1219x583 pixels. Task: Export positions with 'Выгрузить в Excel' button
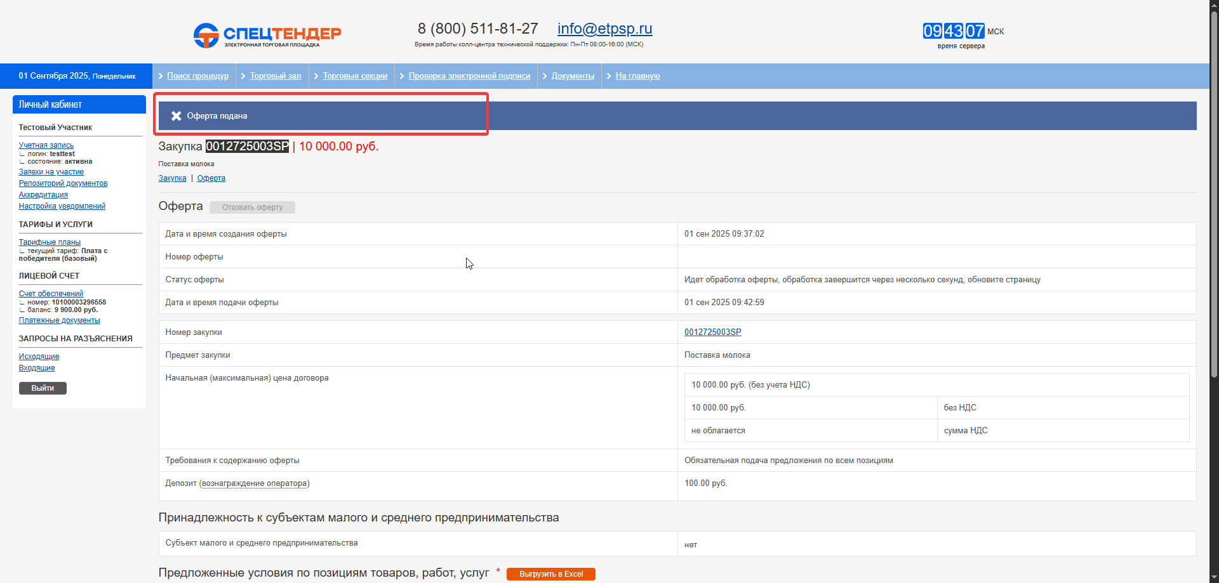(x=550, y=574)
